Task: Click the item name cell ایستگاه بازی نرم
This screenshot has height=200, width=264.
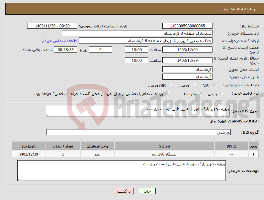Action: 164,154
